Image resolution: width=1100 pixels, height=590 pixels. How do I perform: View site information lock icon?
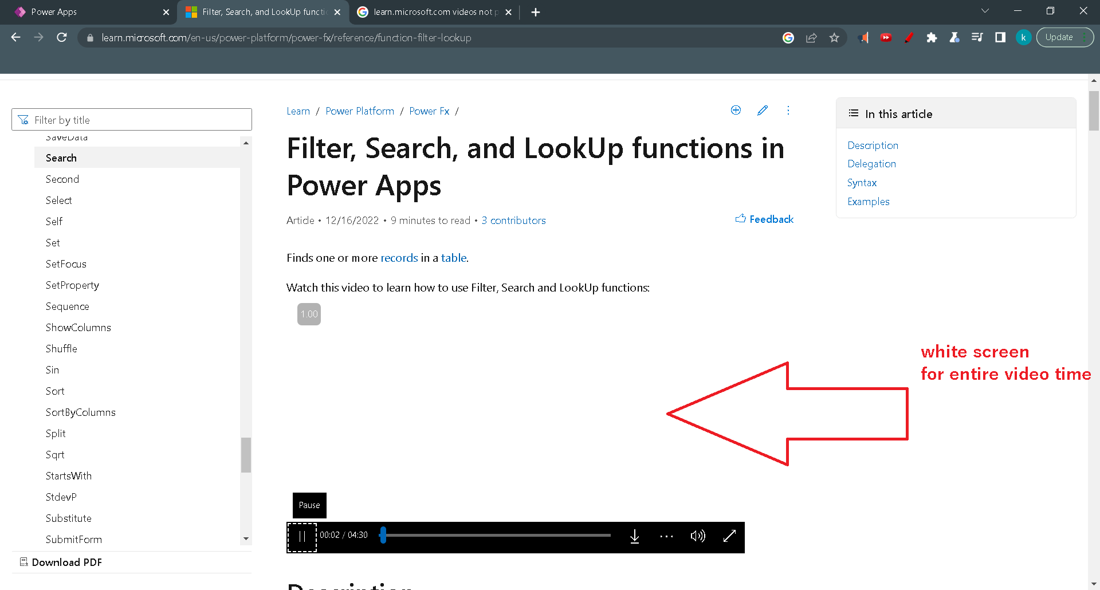[x=90, y=38]
